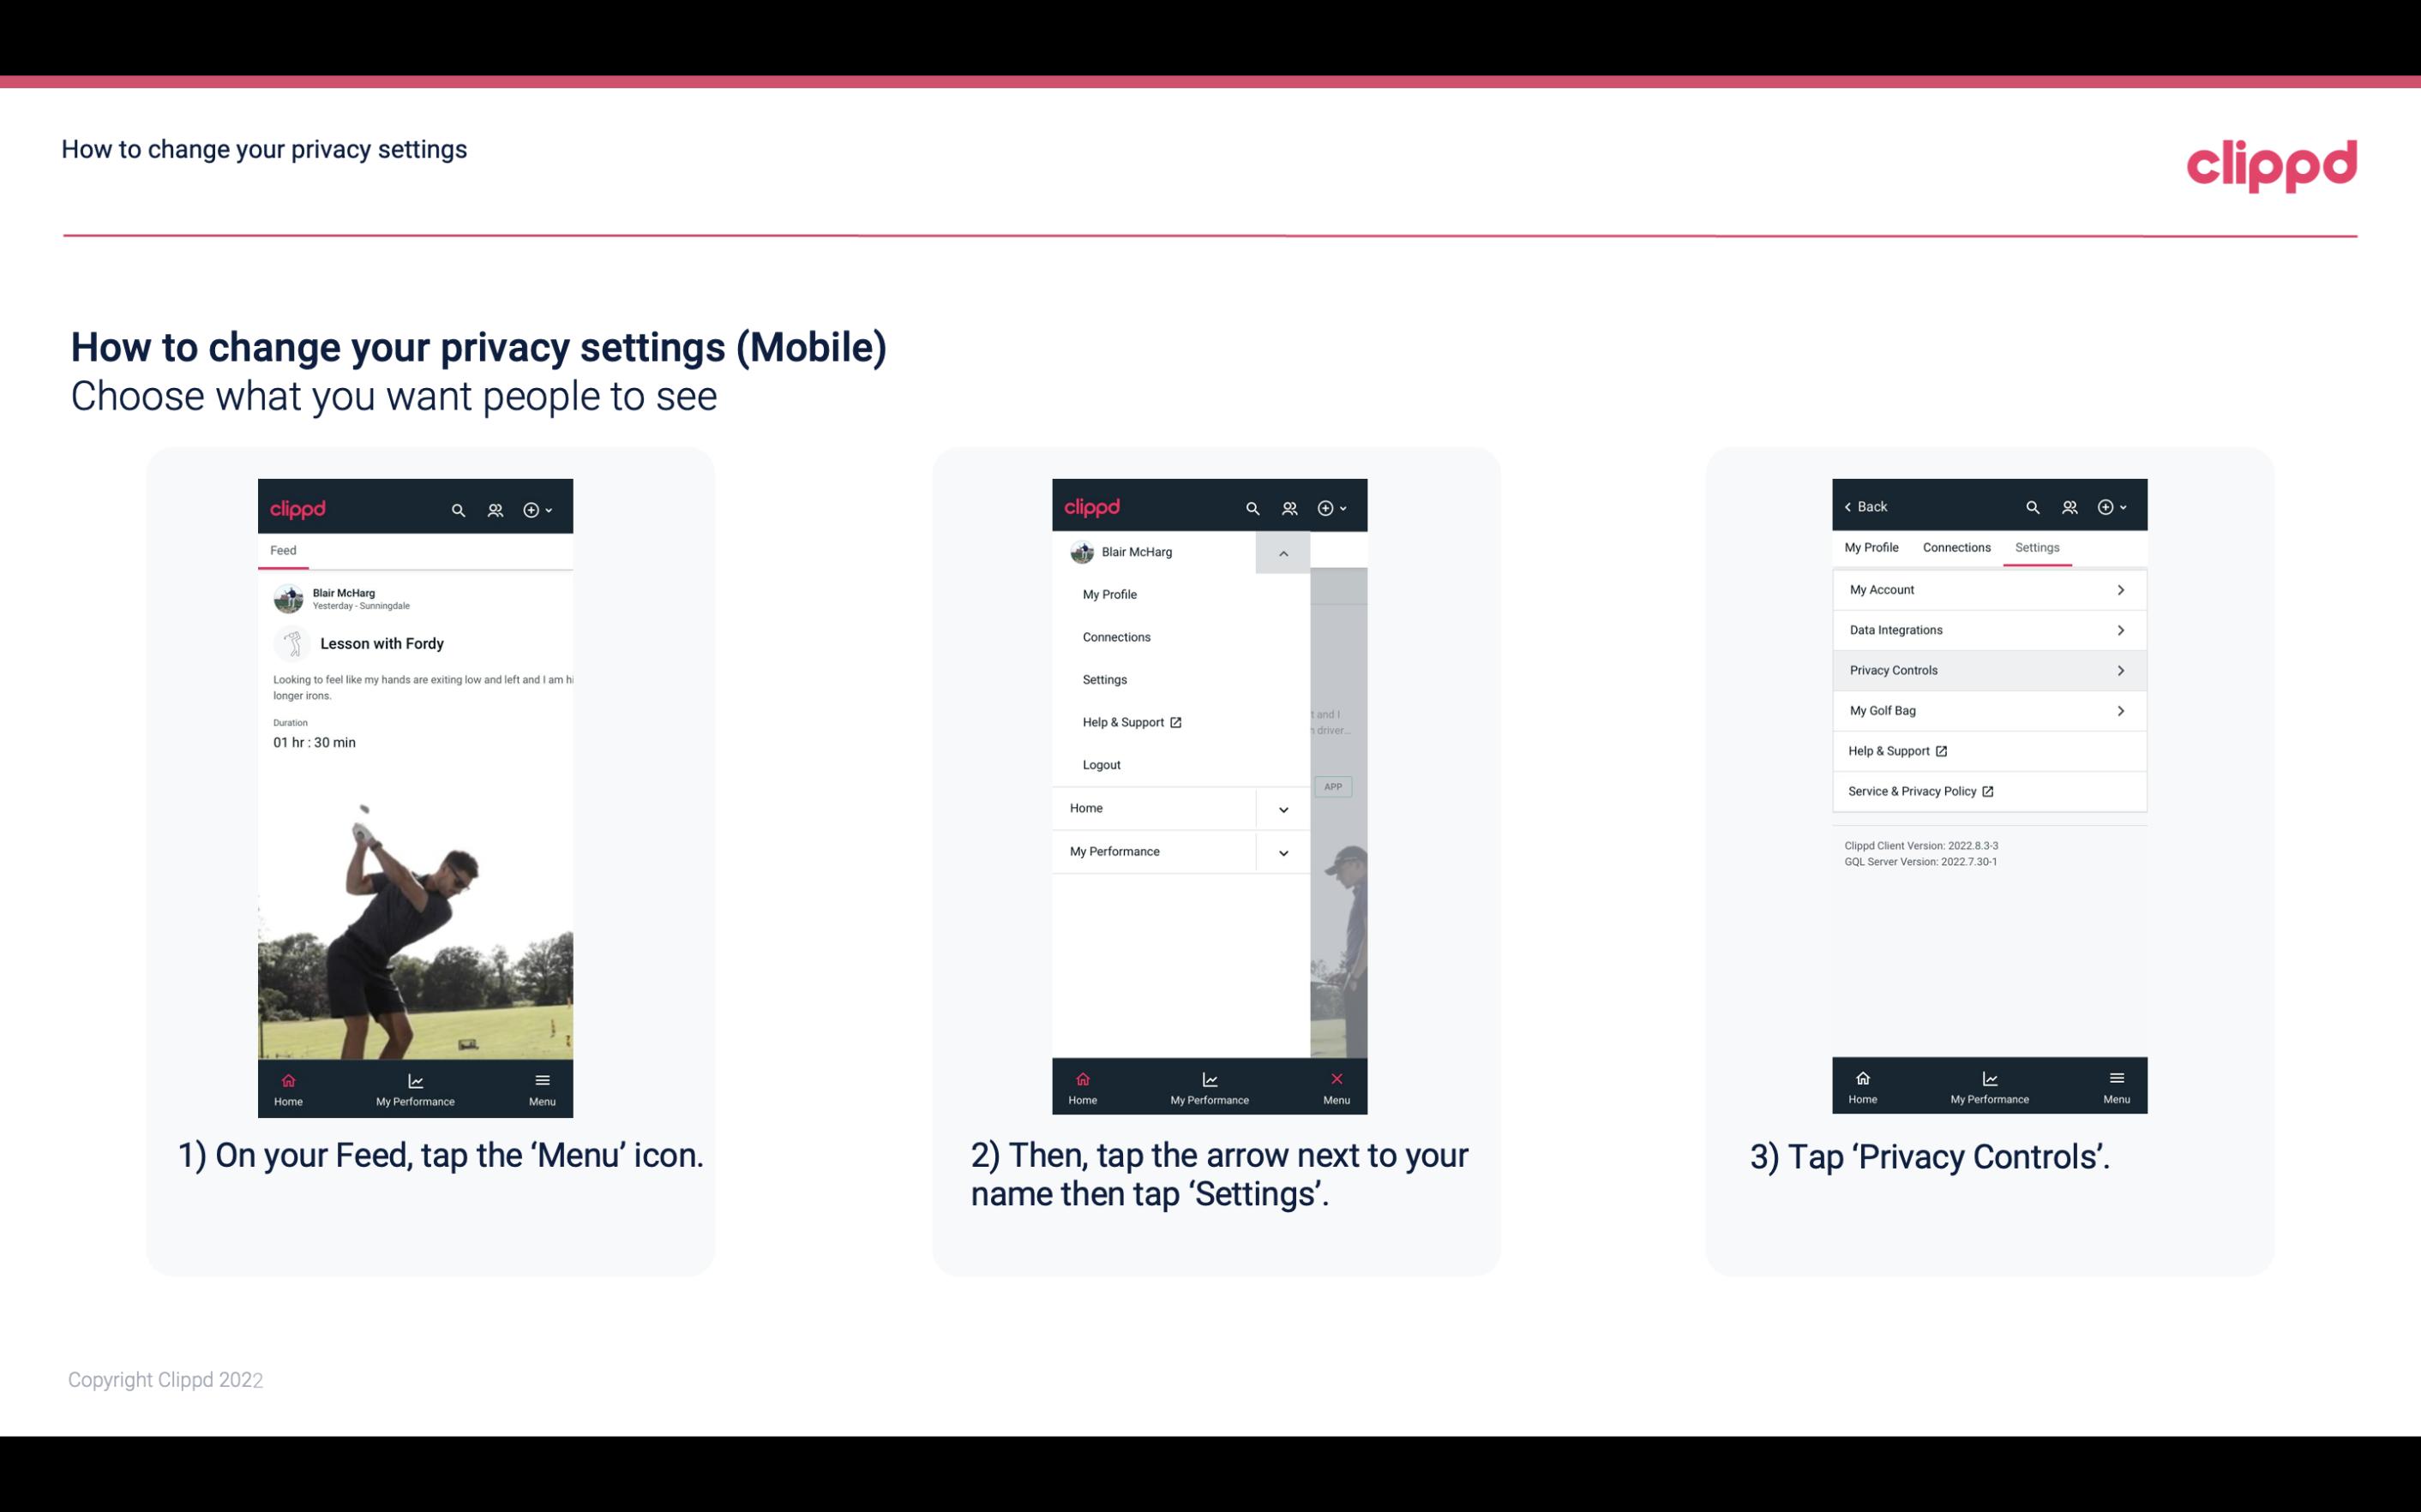Tap the Profile icon in nav bar
2421x1512 pixels.
496,509
